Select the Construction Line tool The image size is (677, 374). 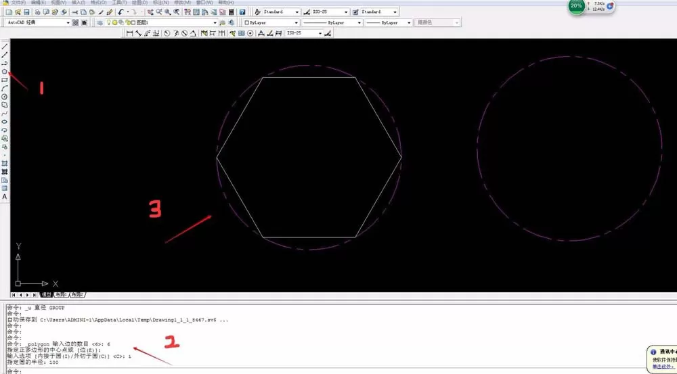pos(4,55)
